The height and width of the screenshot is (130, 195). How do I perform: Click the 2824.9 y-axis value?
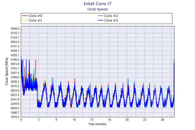point(15,91)
